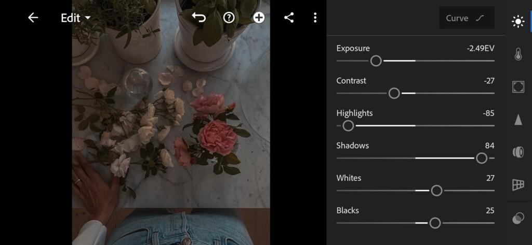Open the tone Curve editor
Screen dimensions: 532x245
point(467,18)
